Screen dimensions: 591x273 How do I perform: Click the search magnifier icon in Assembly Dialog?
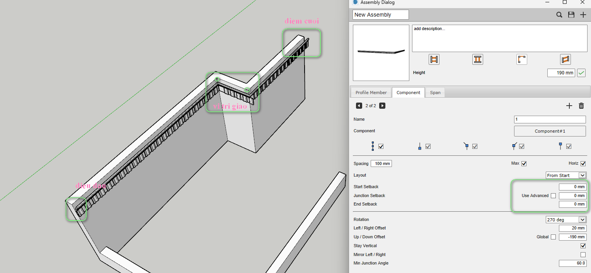click(559, 15)
